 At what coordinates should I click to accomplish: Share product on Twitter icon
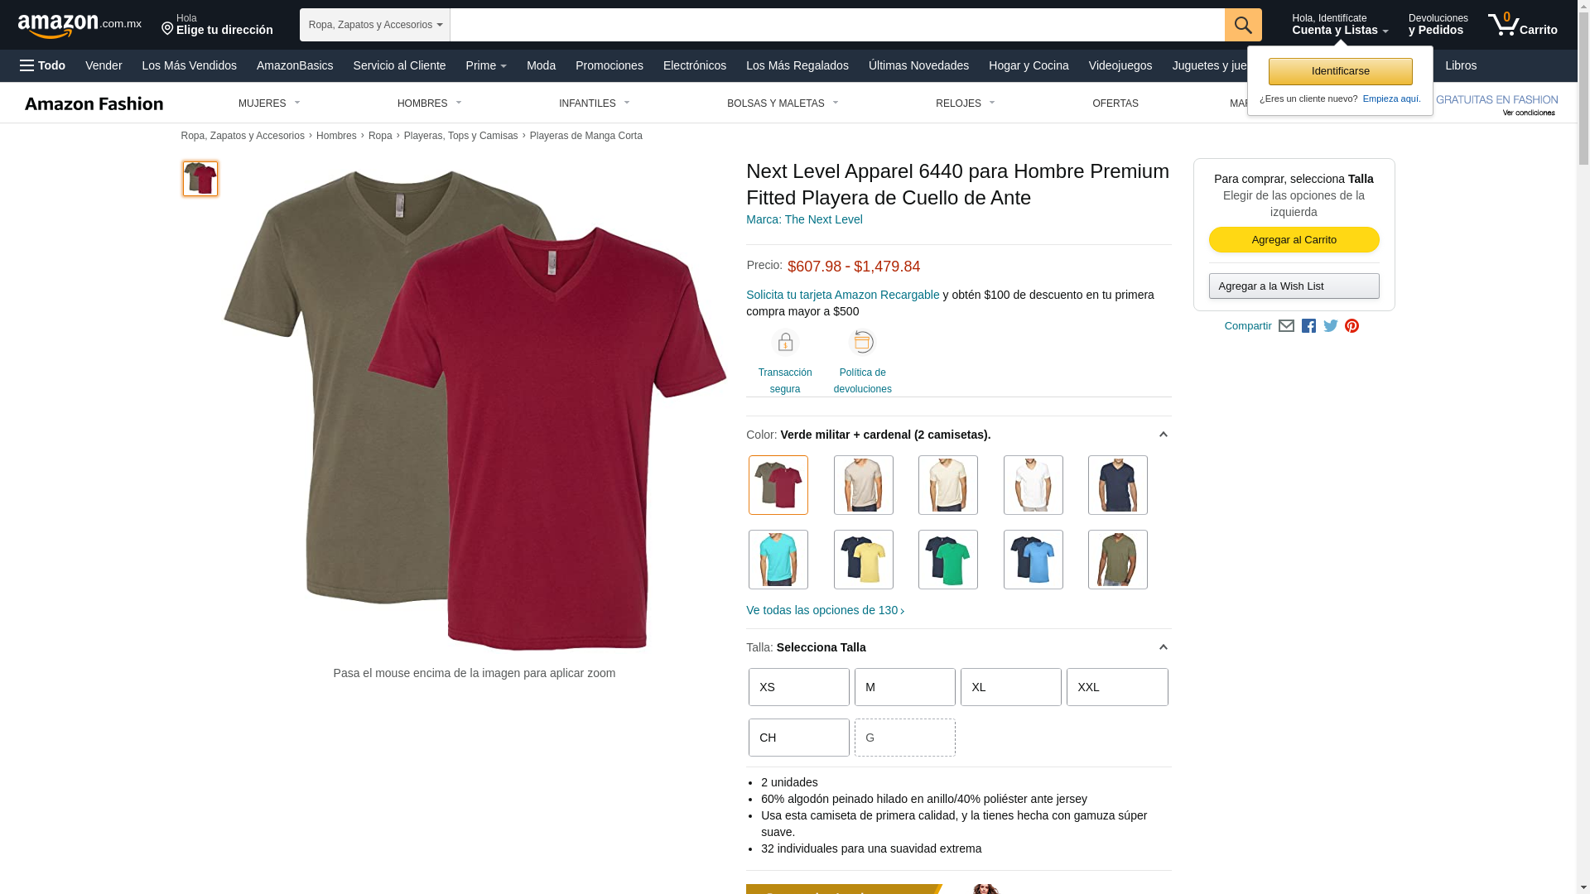pyautogui.click(x=1331, y=326)
